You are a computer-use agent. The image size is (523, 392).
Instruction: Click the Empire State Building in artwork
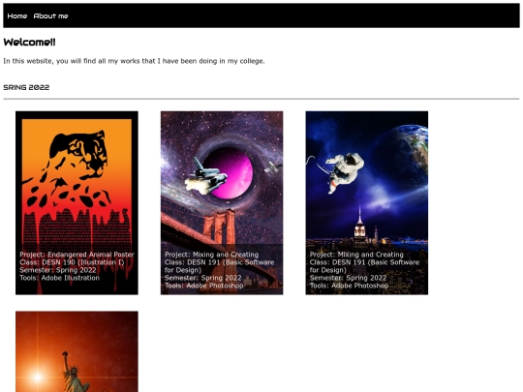pyautogui.click(x=359, y=226)
